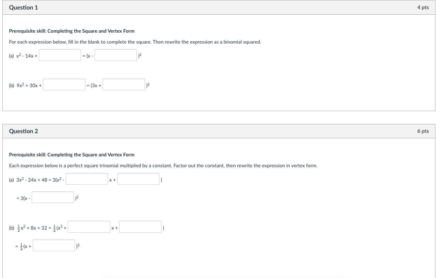The height and width of the screenshot is (278, 446).
Task: Click the 'For each expression below' instruction text
Action: point(135,42)
